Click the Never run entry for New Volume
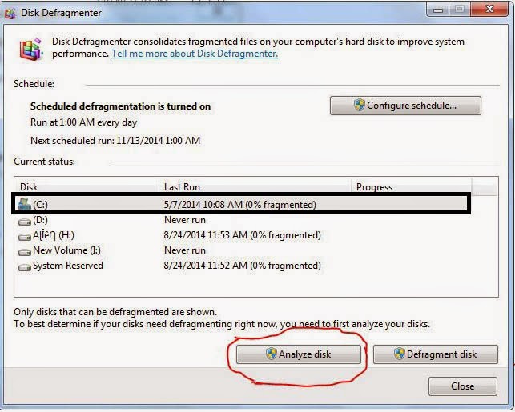 (185, 250)
